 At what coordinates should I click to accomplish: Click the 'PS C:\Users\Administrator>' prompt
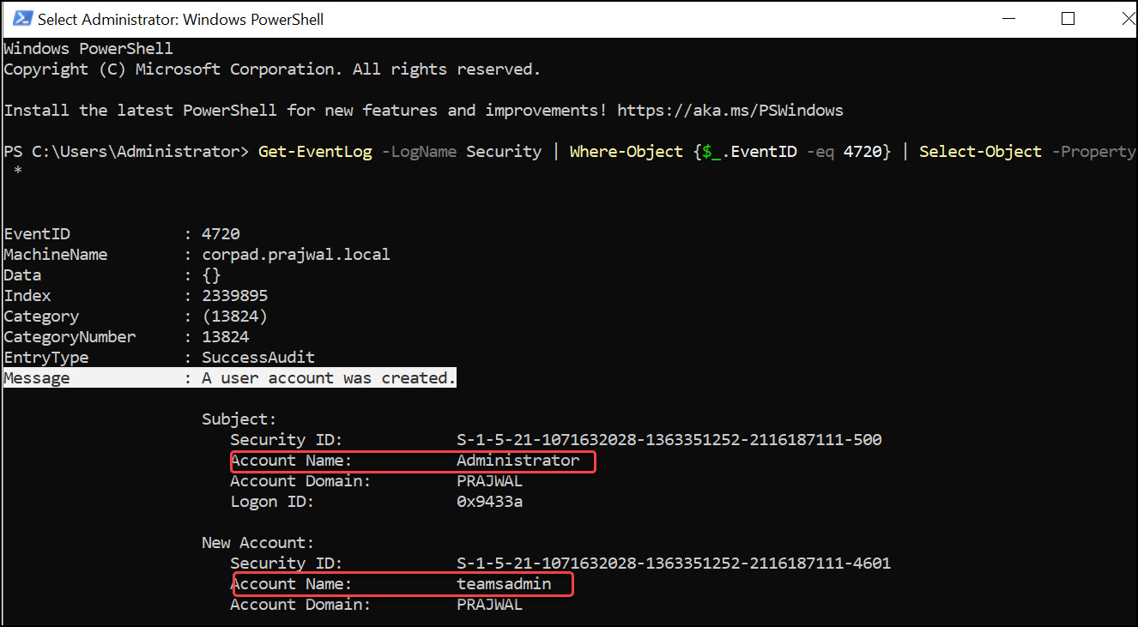coord(126,152)
